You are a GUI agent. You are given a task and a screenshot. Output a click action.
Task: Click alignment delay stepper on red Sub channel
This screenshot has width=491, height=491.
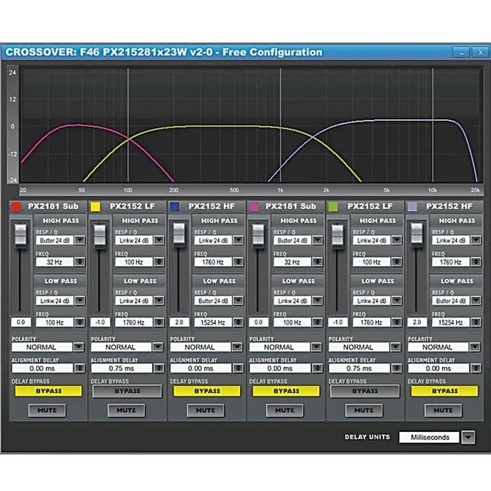(x=79, y=368)
